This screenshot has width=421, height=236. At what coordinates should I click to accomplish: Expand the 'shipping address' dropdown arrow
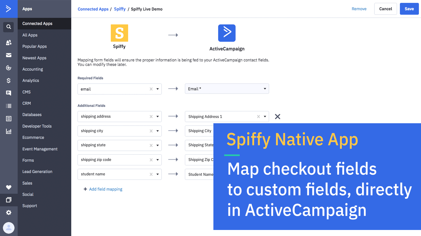pos(158,117)
